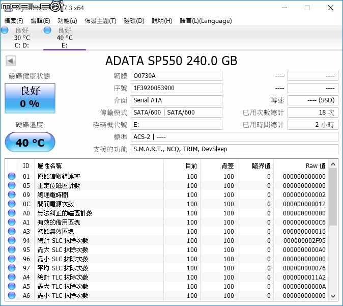
Task: Open the 編輯(E) menu
Action: click(x=41, y=21)
